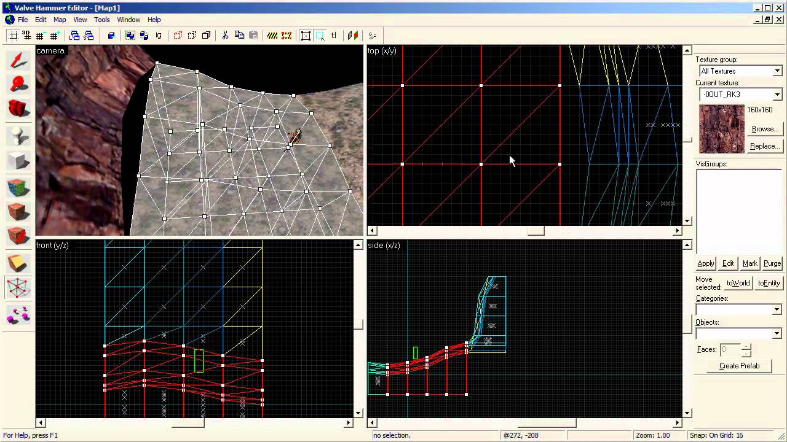Expand the Texture group dropdown

(777, 71)
